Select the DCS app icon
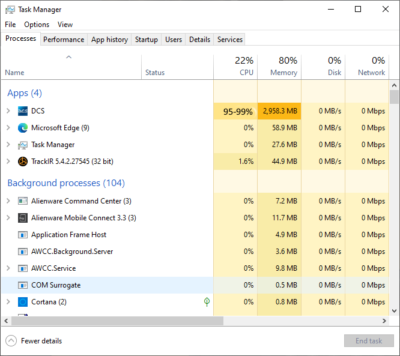Image resolution: width=400 pixels, height=356 pixels. point(23,111)
